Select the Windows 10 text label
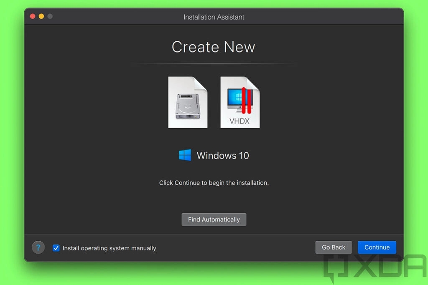The width and height of the screenshot is (428, 285). click(x=223, y=156)
